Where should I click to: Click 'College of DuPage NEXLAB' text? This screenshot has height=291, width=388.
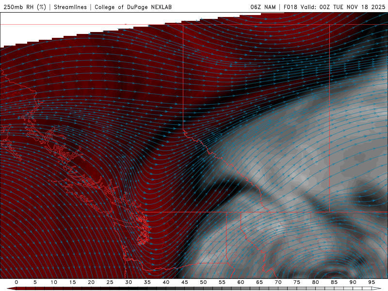click(x=133, y=7)
